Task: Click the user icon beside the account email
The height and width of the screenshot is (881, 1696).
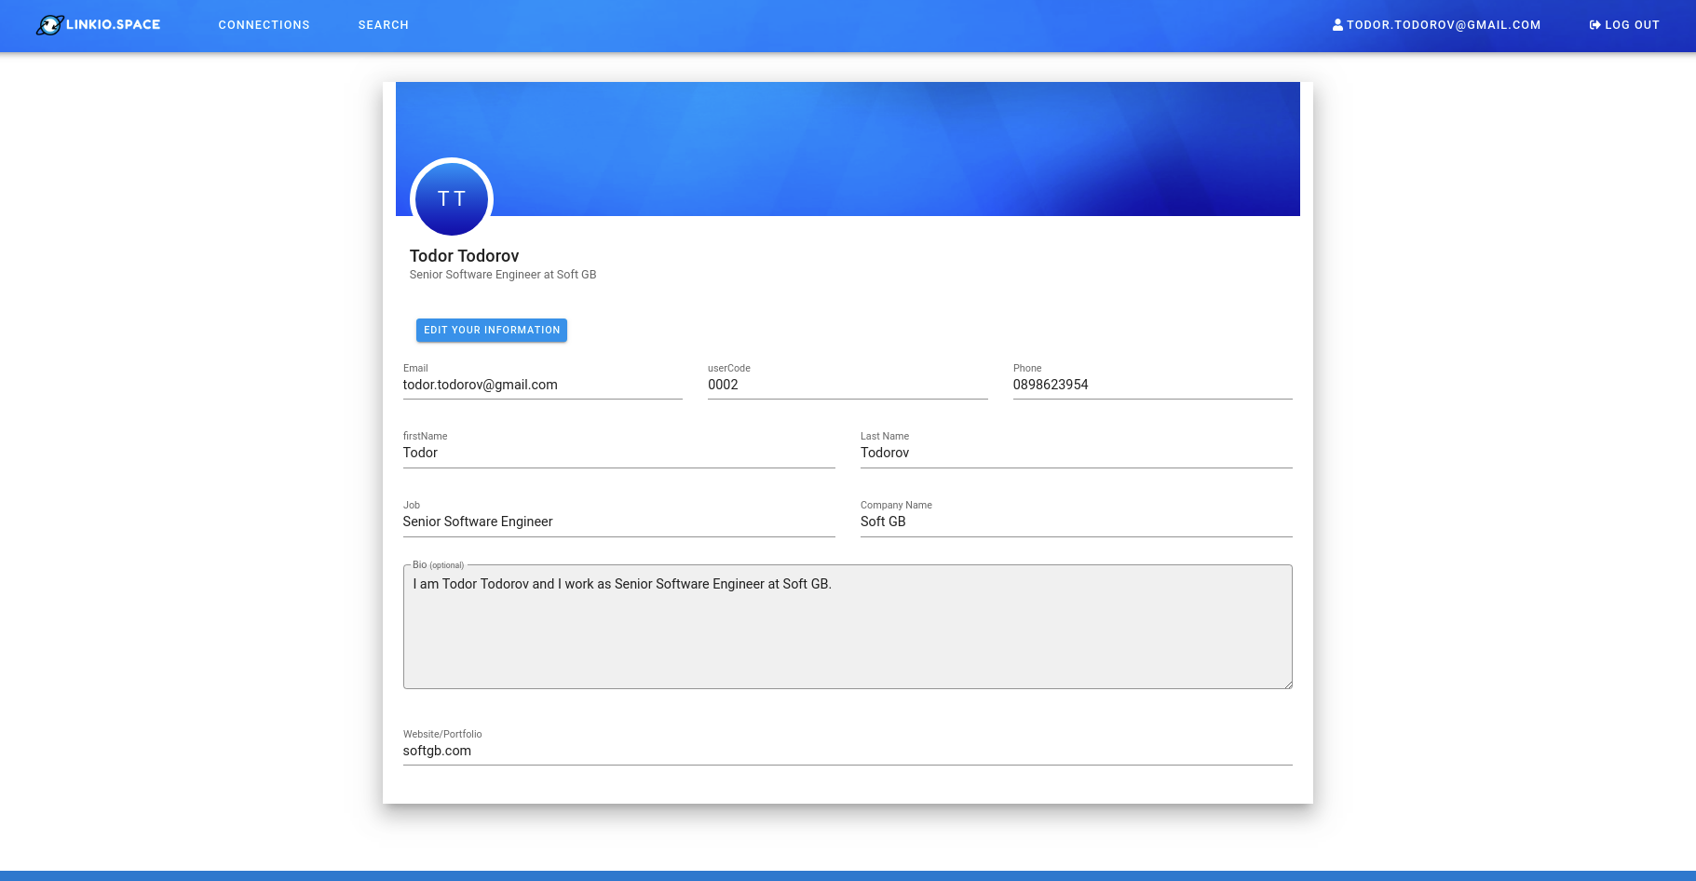Action: click(x=1337, y=25)
